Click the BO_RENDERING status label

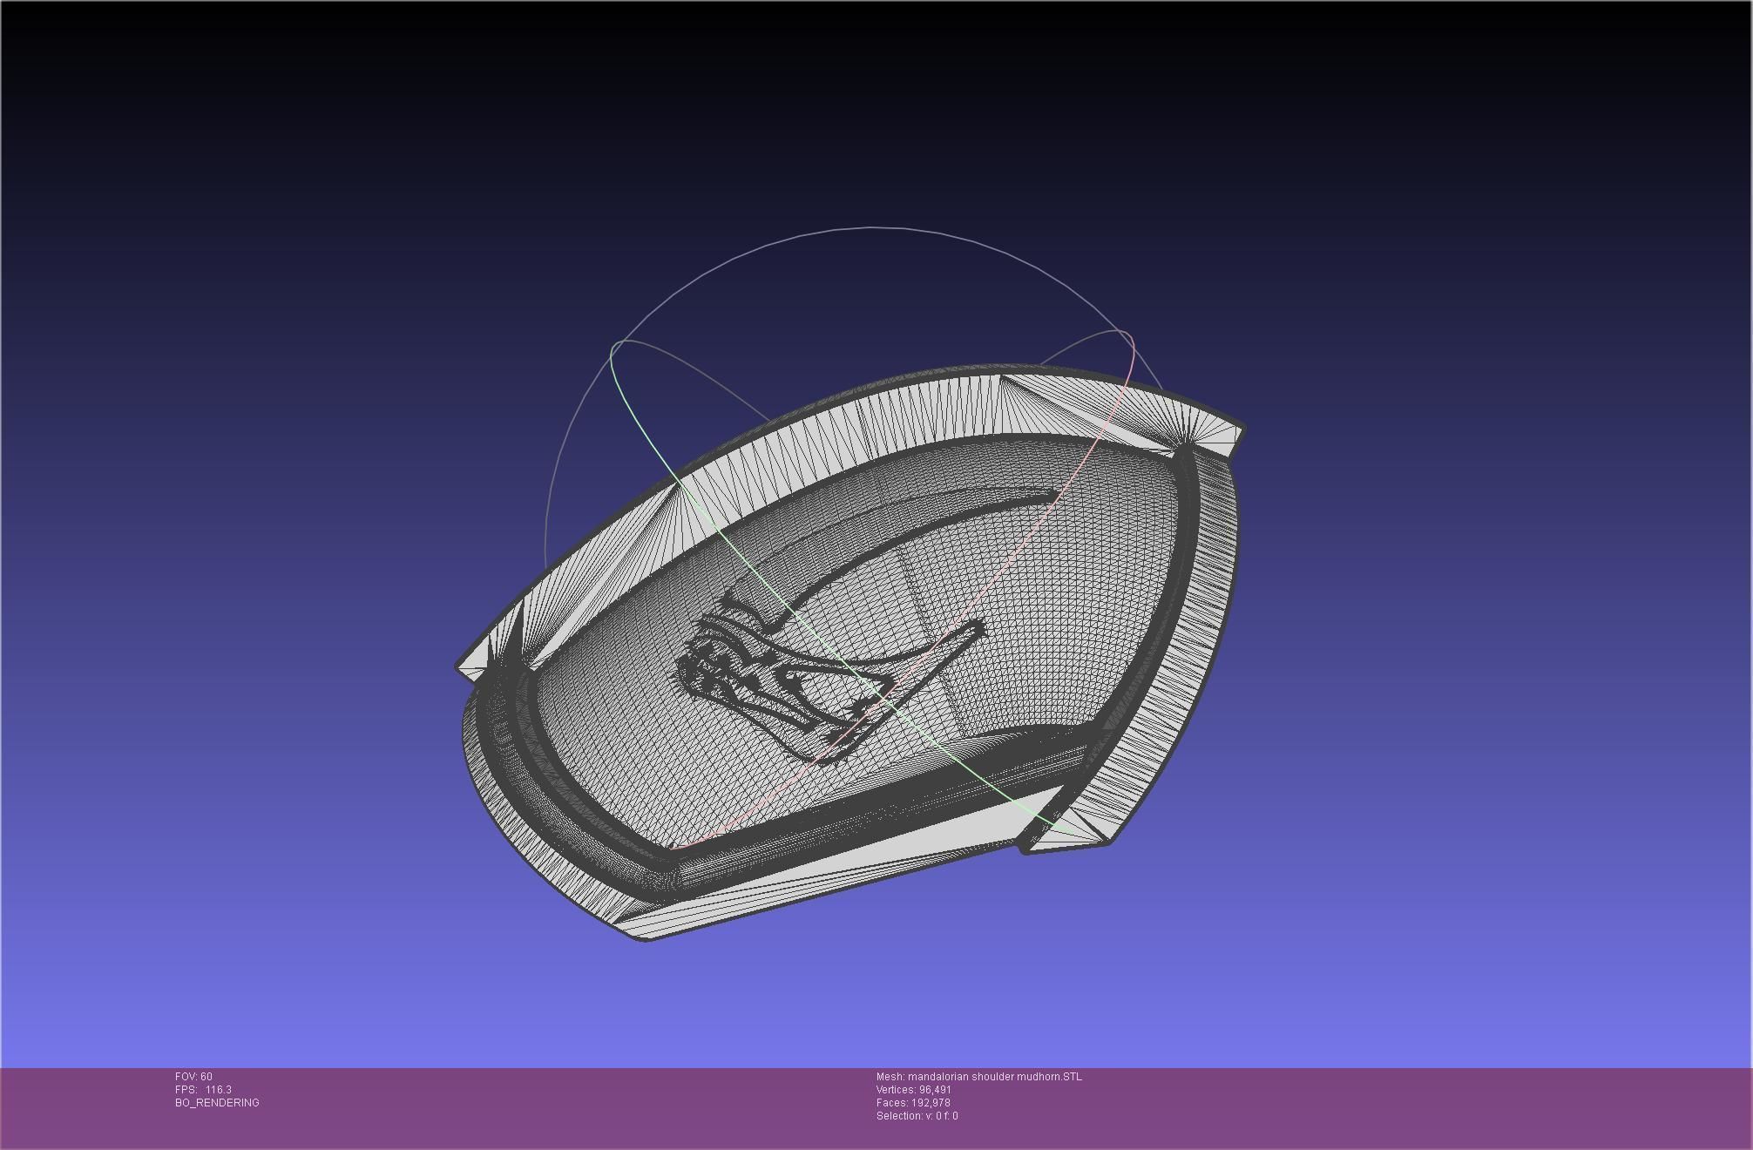[x=217, y=1103]
